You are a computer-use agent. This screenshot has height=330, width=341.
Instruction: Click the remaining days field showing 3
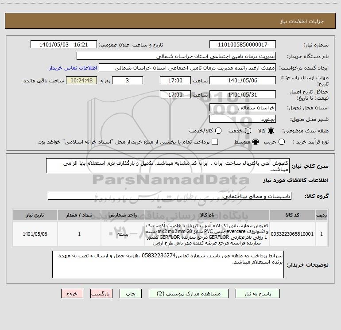coord(128,81)
